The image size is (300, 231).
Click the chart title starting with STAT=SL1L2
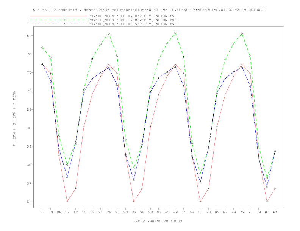click(148, 10)
